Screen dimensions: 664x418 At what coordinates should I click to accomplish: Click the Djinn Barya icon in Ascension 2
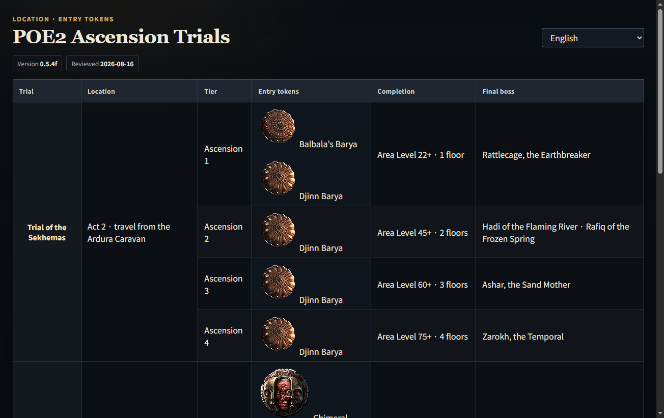[x=278, y=230]
